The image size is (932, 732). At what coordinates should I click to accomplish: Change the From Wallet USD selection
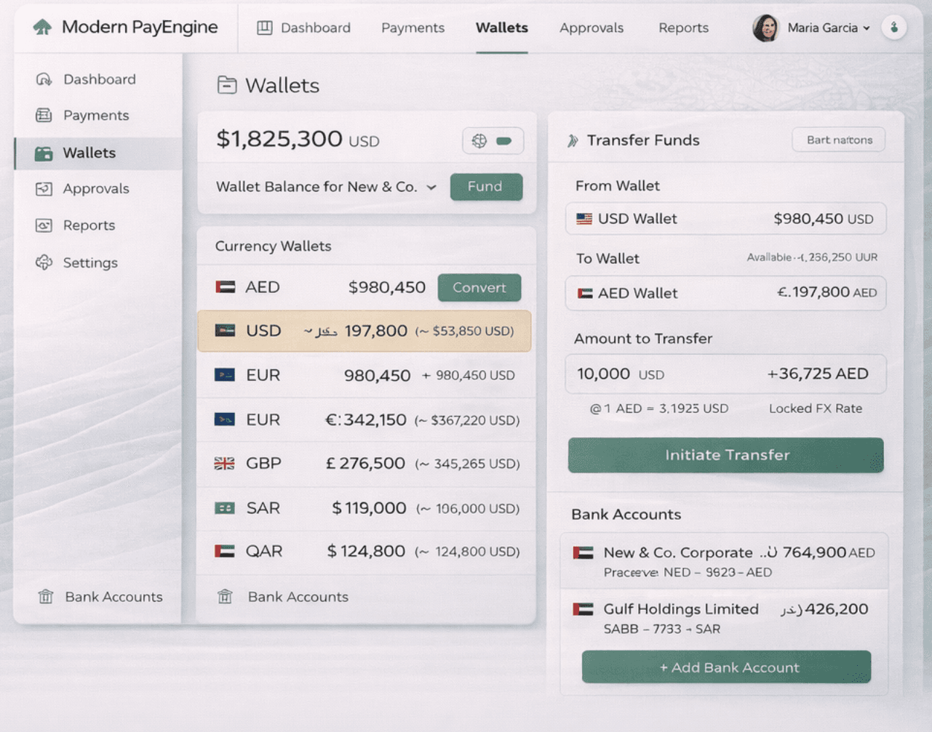(725, 219)
